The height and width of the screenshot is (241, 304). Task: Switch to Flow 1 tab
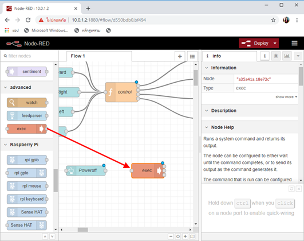tap(99, 56)
